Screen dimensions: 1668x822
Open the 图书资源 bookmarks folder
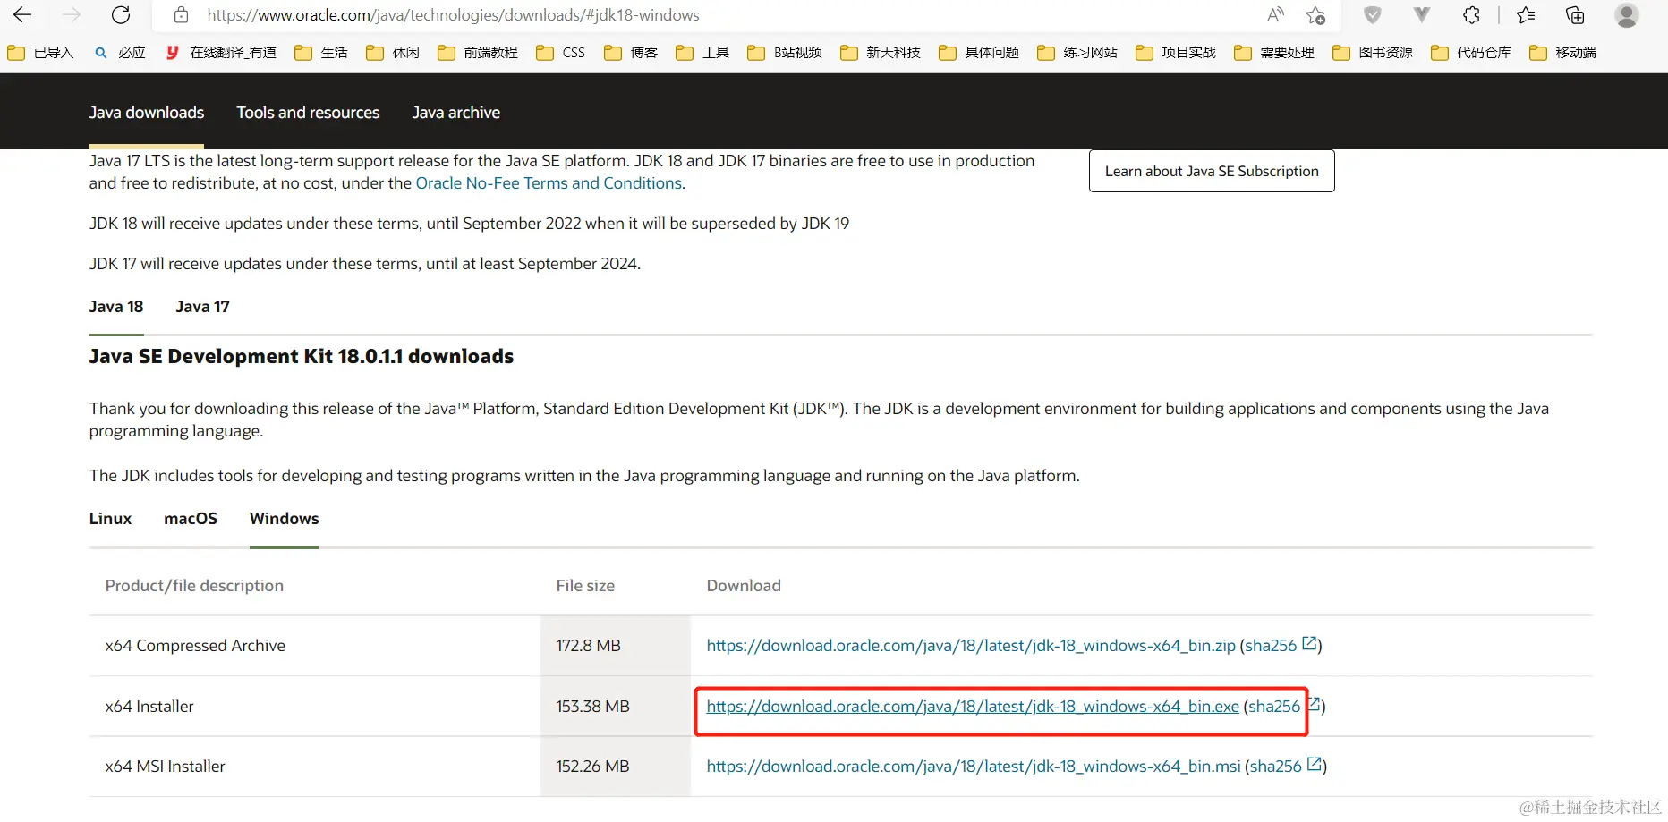(x=1373, y=53)
